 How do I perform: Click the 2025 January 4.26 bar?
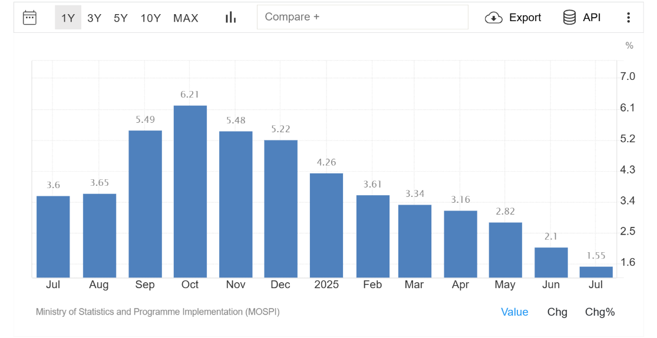pos(326,225)
